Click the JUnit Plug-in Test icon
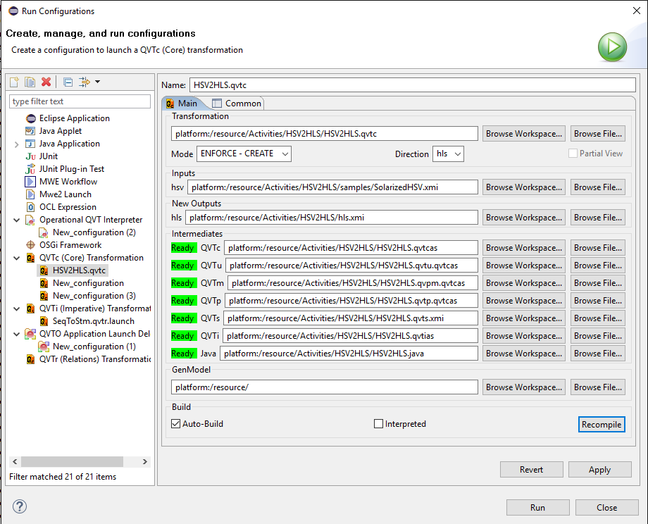 (30, 169)
